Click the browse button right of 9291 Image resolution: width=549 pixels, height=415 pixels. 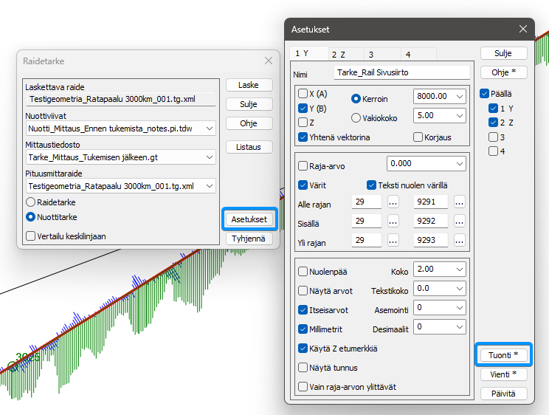(460, 202)
